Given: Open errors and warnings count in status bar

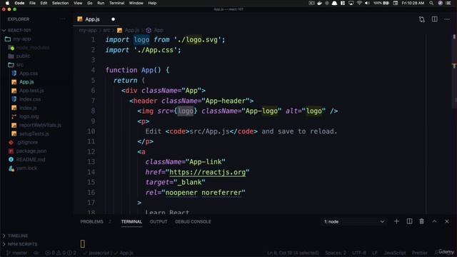Looking at the screenshot, I should (61, 253).
